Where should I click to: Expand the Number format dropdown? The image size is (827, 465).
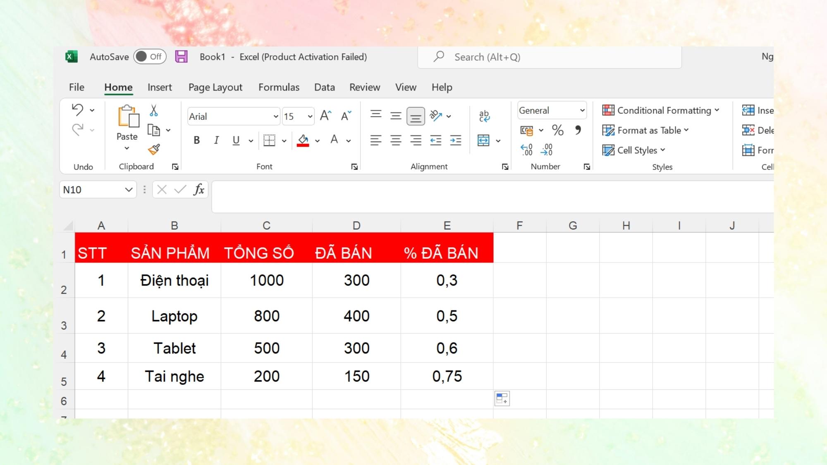click(x=582, y=110)
